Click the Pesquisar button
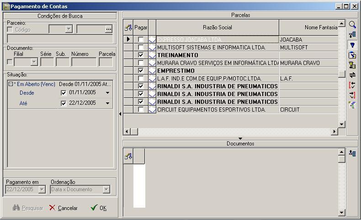Screen dimensions: 361x220 (28, 208)
